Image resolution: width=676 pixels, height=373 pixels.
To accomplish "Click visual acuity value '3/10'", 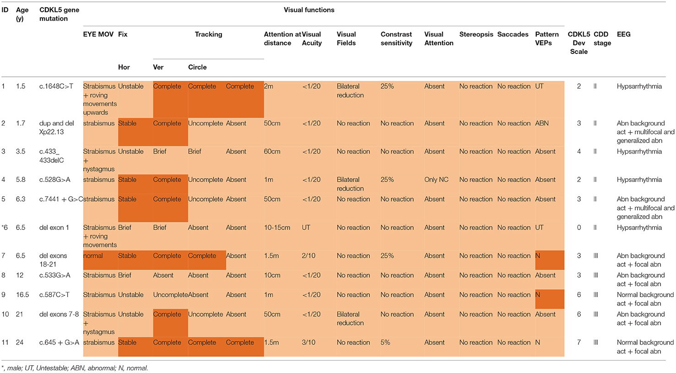I will tap(308, 342).
